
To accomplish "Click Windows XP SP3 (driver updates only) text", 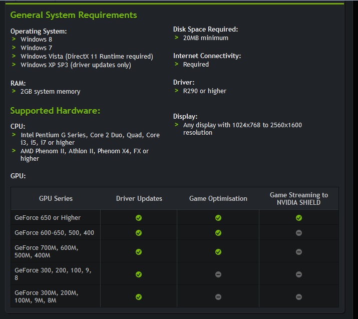I will click(x=76, y=65).
